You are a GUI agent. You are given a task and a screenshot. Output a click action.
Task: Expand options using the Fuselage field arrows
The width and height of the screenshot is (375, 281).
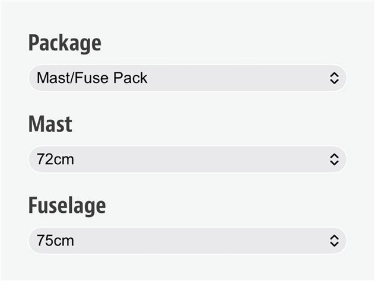click(x=334, y=240)
